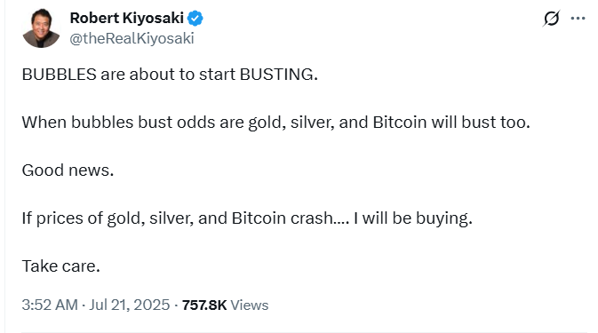Click the Good news line
The width and height of the screenshot is (598, 333).
pyautogui.click(x=68, y=170)
